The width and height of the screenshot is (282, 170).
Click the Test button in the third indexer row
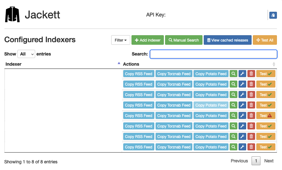[x=266, y=95]
